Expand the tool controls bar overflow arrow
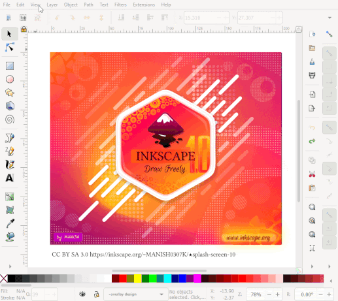Screen dimensions: 338x301 click(x=330, y=18)
